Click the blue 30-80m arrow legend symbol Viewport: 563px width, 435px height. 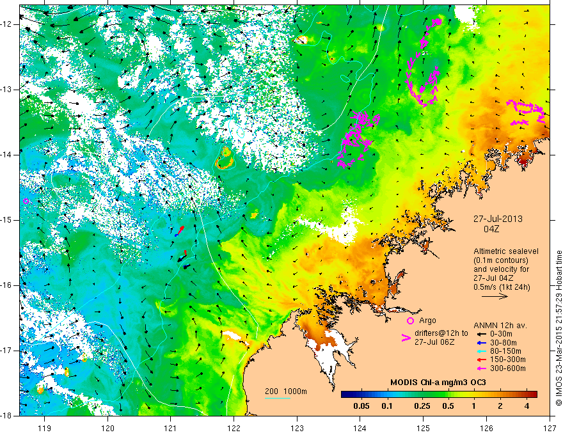coord(480,343)
